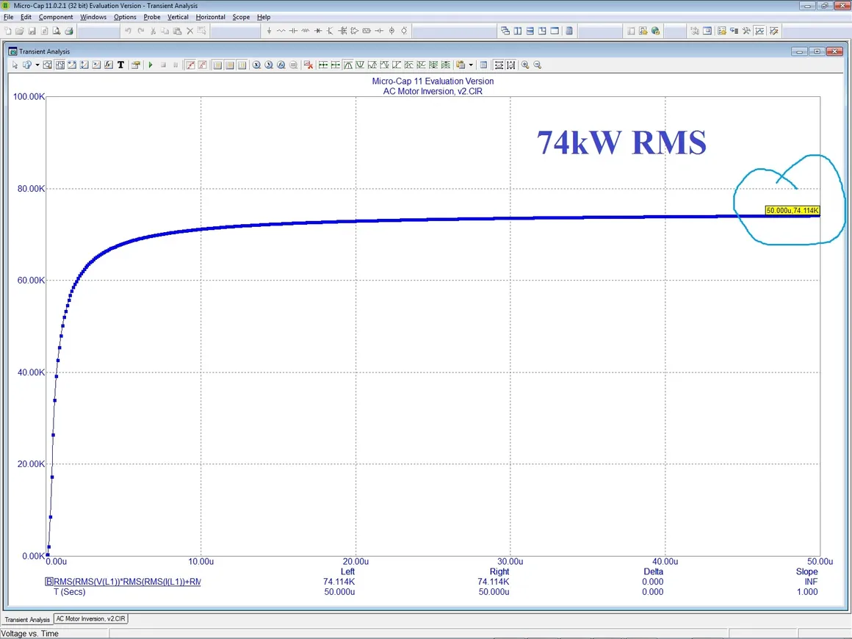This screenshot has width=852, height=639.
Task: Select the arrow pointer Select mode tool
Action: [x=15, y=65]
